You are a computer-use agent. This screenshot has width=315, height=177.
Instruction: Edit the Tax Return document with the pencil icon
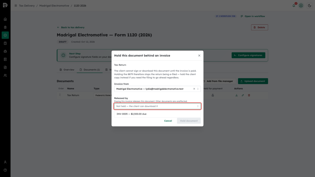pyautogui.click(x=243, y=95)
